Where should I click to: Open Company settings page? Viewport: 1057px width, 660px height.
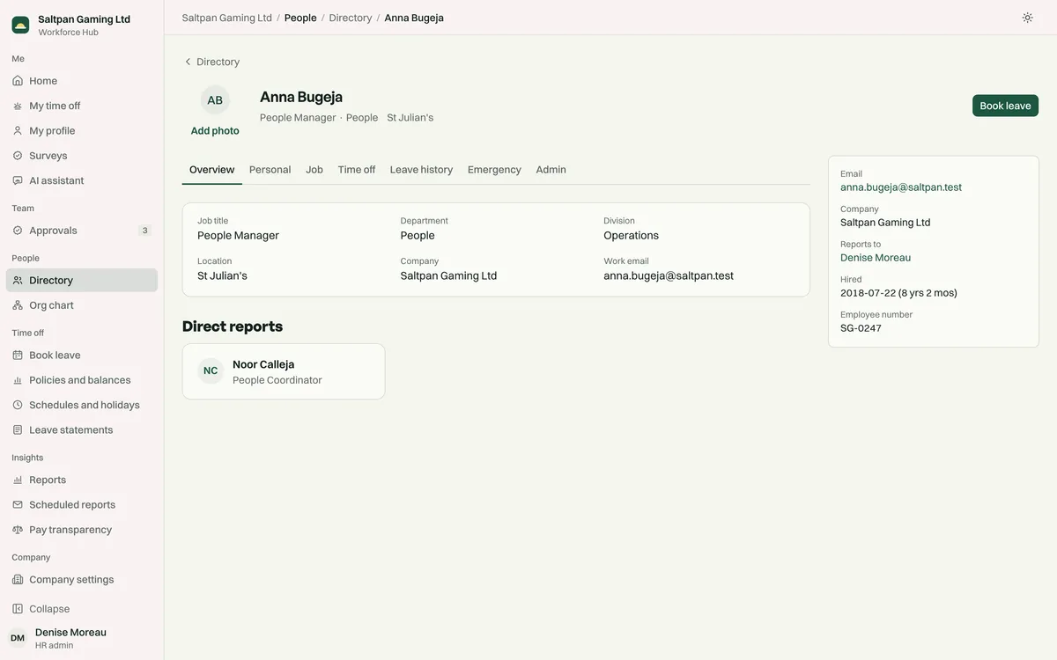tap(82, 580)
